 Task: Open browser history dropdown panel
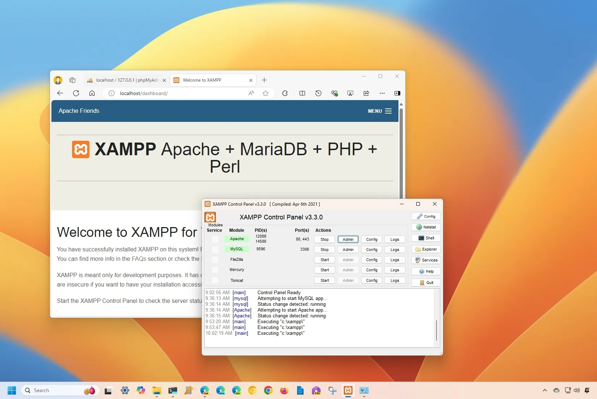pyautogui.click(x=318, y=93)
